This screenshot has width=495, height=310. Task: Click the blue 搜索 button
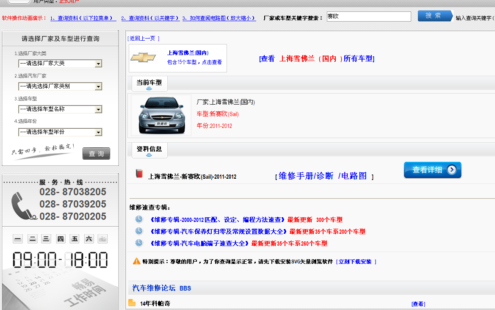(435, 16)
